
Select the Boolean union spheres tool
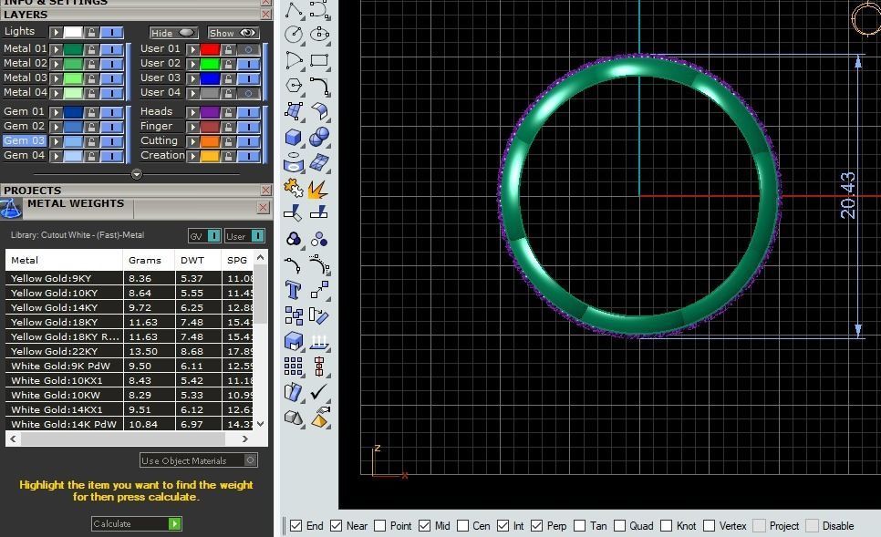(319, 136)
